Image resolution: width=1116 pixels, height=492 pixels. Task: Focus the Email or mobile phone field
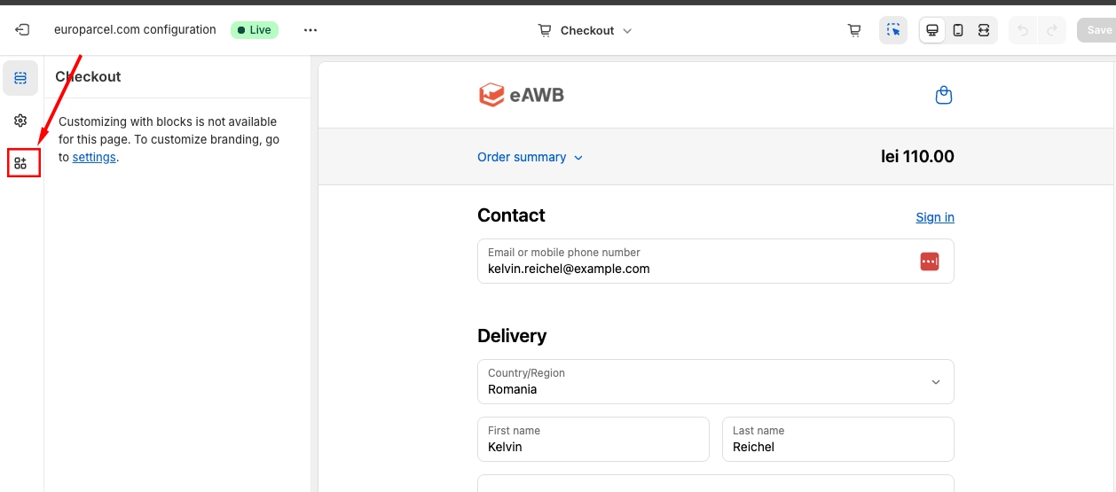point(715,261)
